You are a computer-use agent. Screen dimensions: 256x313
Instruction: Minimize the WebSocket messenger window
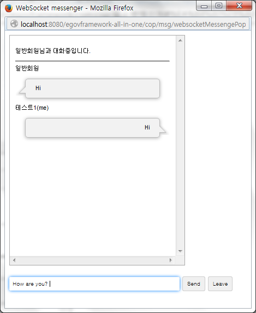204,6
